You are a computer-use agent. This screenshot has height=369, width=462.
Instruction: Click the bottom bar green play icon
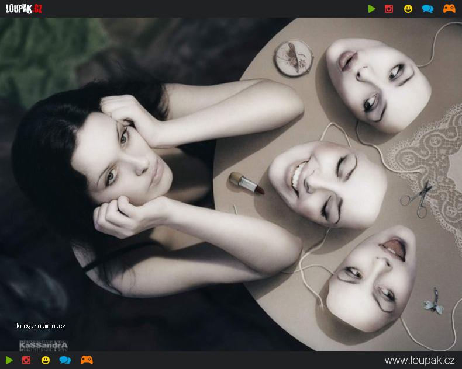click(x=9, y=360)
